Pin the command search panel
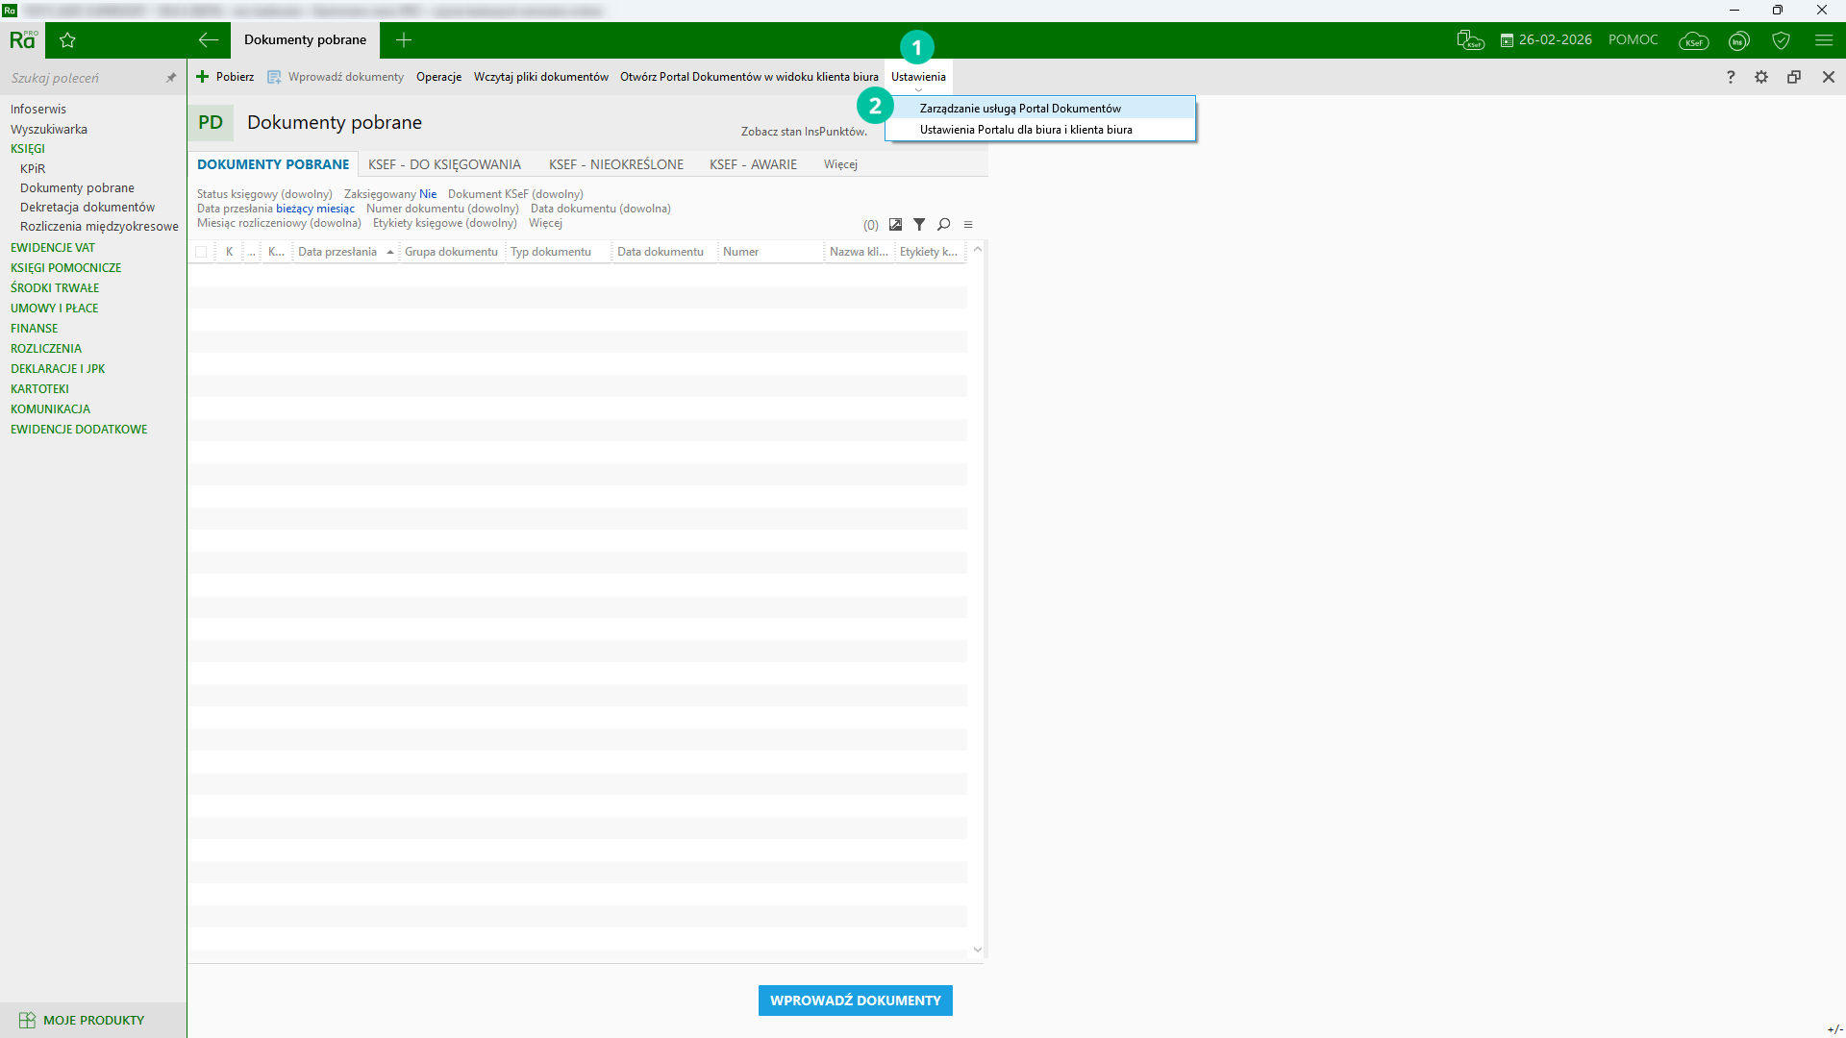The image size is (1846, 1038). click(x=171, y=78)
